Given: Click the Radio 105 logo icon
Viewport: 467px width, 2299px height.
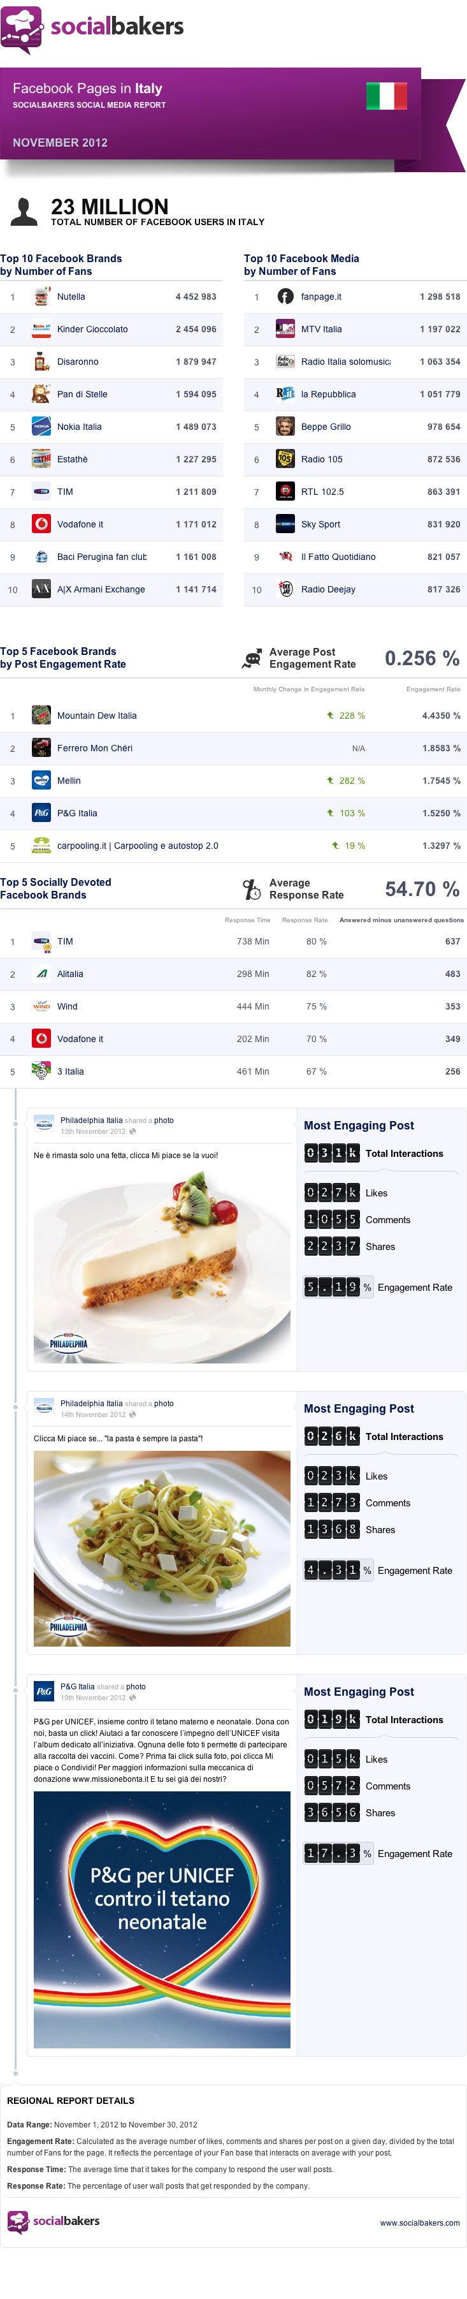Looking at the screenshot, I should pos(285,460).
